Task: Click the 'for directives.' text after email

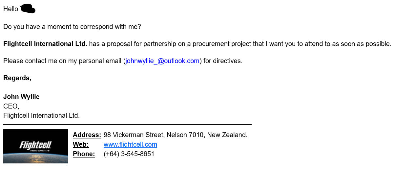Action: [223, 61]
